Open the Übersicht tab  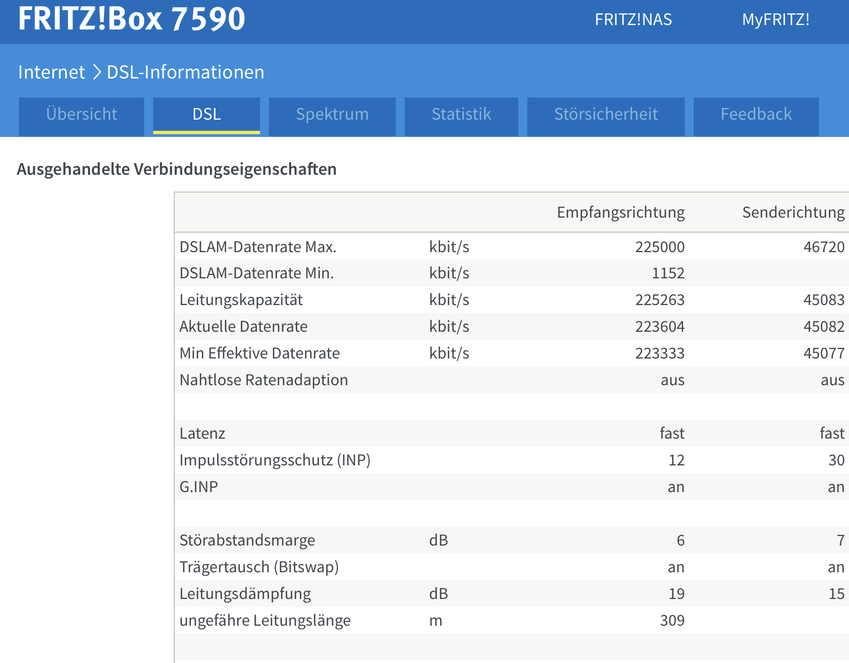(81, 116)
